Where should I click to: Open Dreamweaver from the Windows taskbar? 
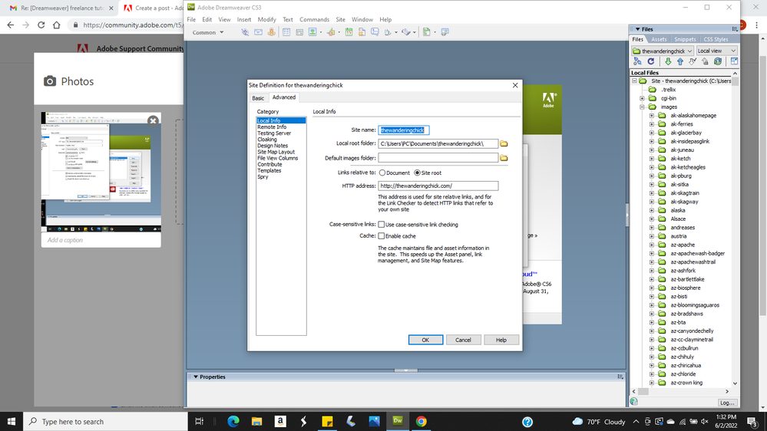point(398,421)
